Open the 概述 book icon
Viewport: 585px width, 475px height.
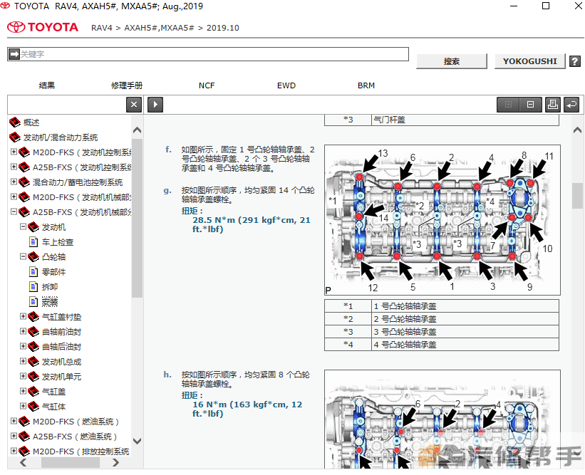pos(15,122)
